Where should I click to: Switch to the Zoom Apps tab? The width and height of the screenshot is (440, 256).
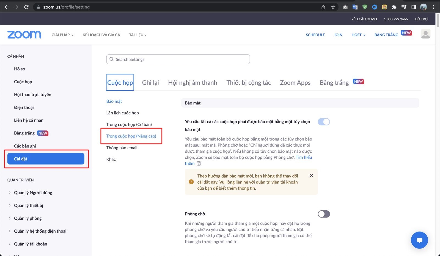coord(295,82)
